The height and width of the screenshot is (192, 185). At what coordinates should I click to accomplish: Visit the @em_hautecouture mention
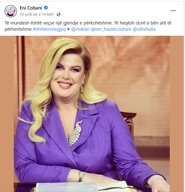coord(111,29)
